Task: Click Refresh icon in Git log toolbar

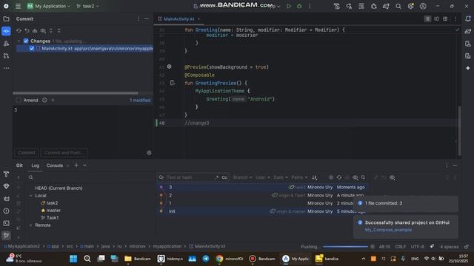Action: [x=339, y=177]
